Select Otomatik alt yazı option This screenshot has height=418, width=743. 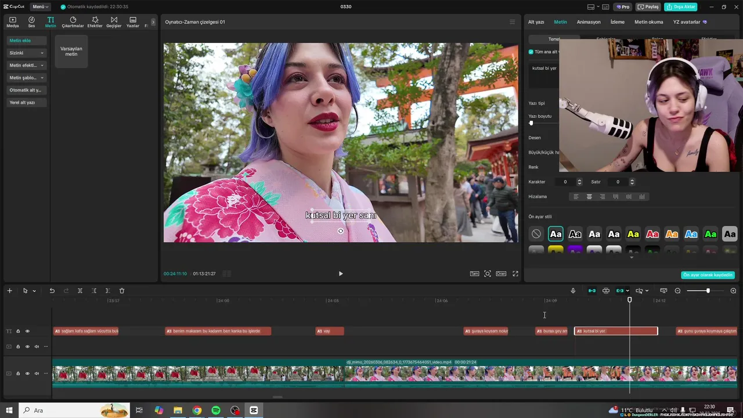click(27, 90)
